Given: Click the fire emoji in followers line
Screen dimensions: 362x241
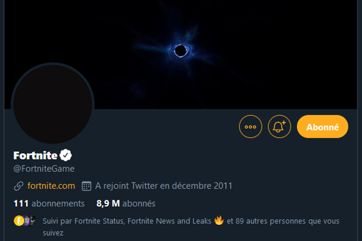Looking at the screenshot, I should [219, 220].
